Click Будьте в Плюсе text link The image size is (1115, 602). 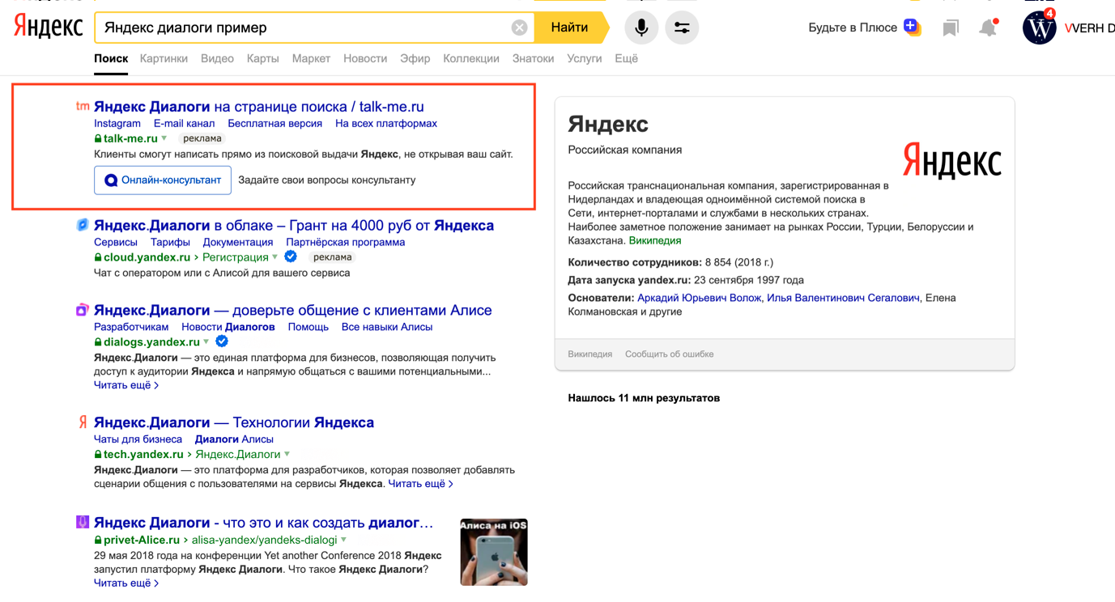click(853, 28)
